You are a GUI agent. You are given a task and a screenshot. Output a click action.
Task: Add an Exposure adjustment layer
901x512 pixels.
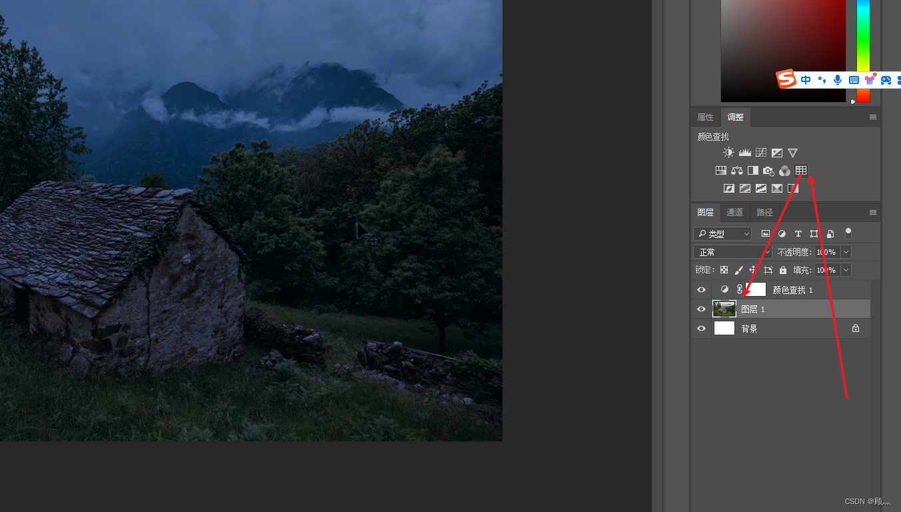pyautogui.click(x=776, y=153)
